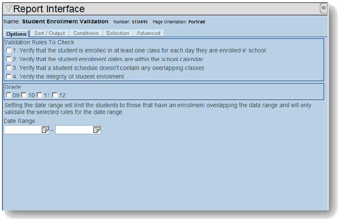
Task: Select the Options tab
Action: coord(16,33)
